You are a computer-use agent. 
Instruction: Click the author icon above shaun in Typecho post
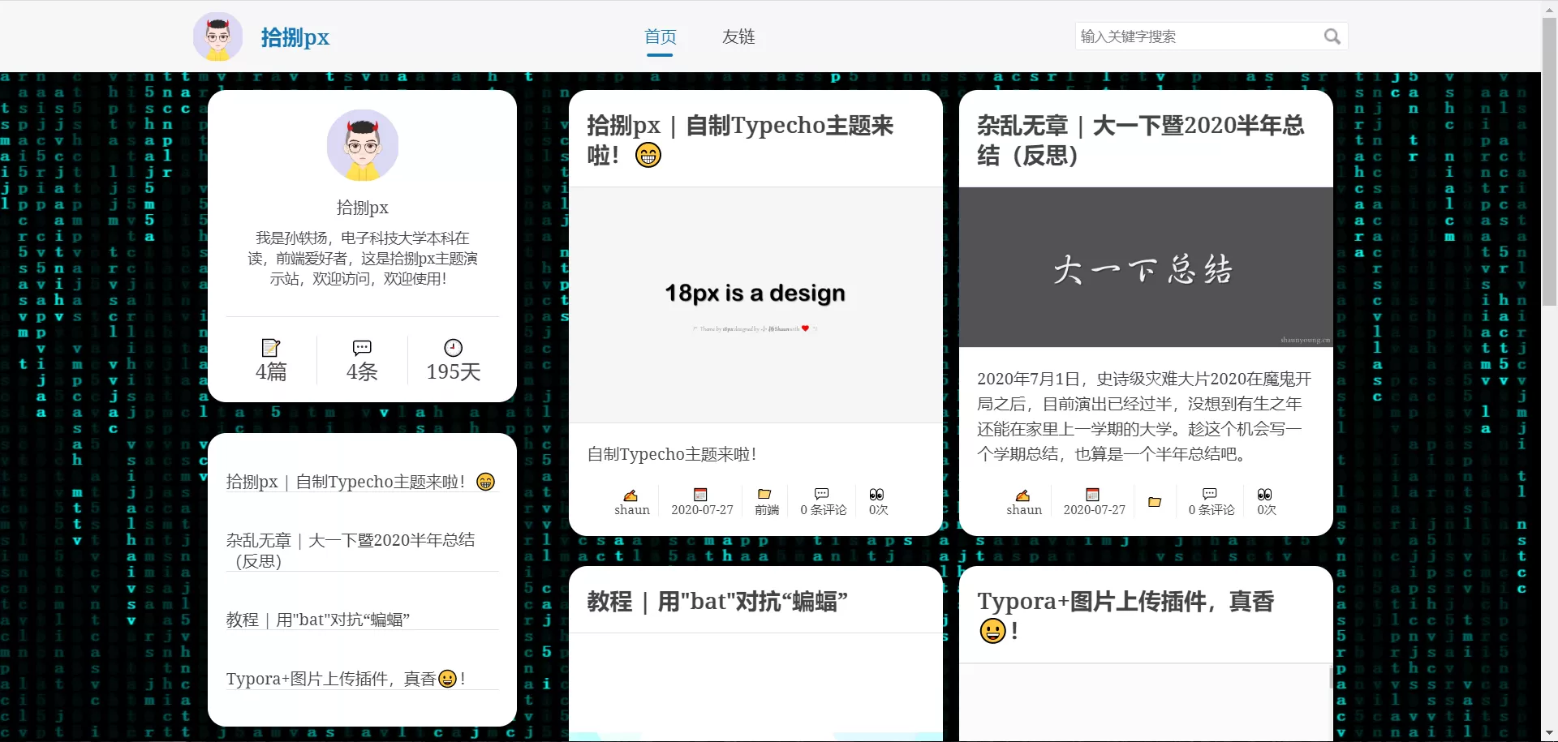[x=631, y=495]
